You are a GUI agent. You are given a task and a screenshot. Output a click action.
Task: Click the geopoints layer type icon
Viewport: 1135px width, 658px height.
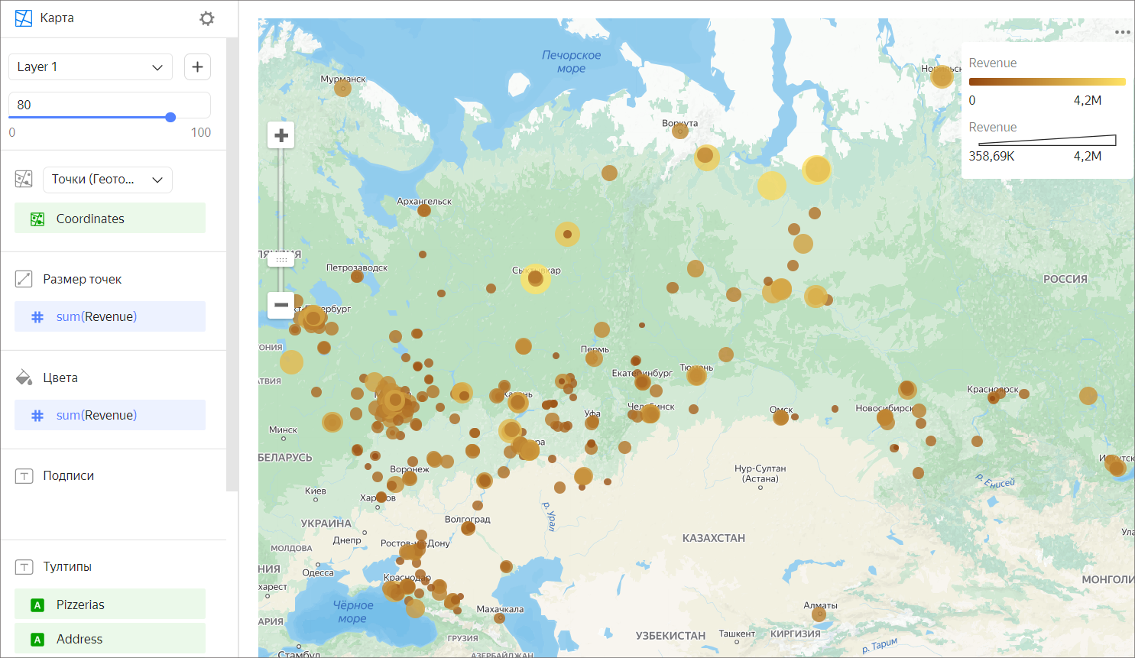point(24,180)
